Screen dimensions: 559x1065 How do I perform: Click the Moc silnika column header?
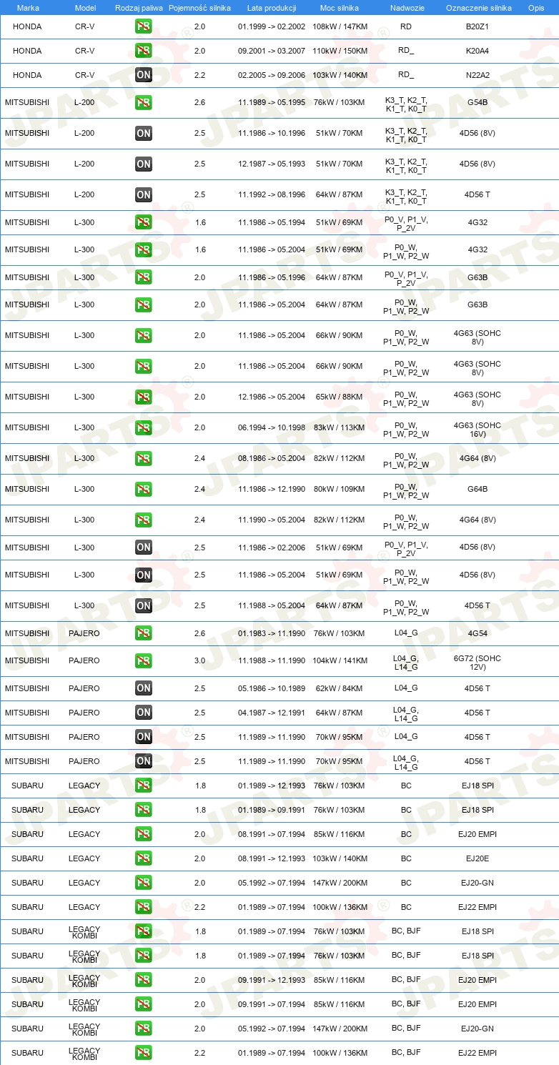[340, 7]
